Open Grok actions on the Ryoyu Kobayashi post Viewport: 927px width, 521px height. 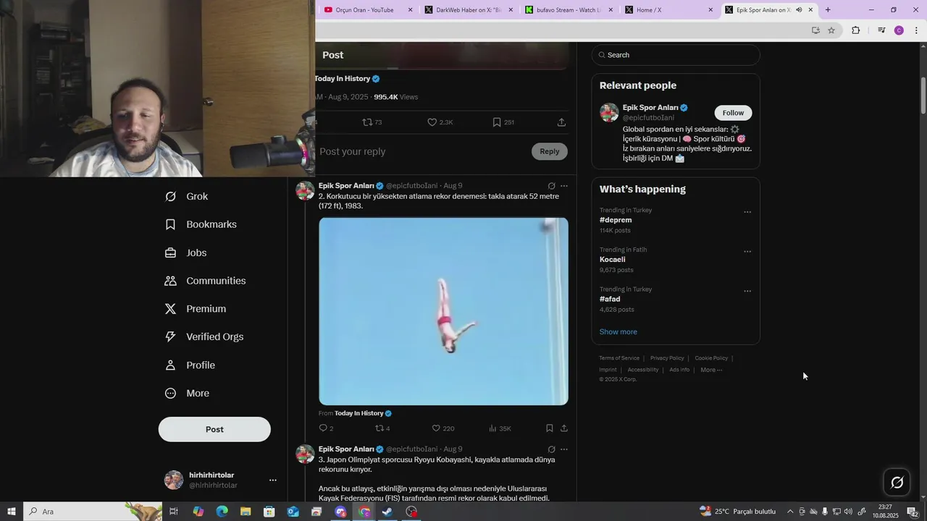(x=551, y=449)
